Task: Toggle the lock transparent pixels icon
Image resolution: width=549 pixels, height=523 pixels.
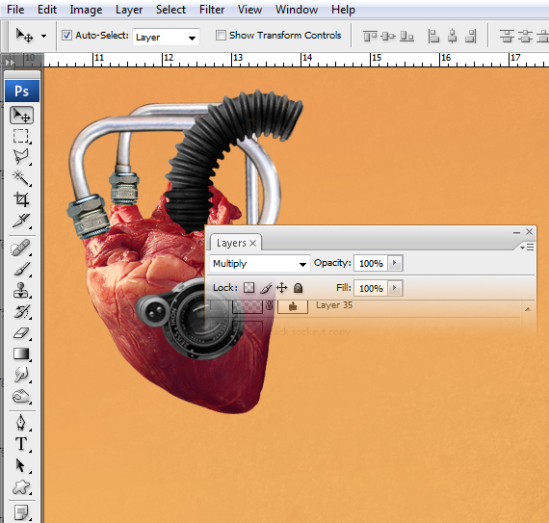Action: click(x=248, y=288)
